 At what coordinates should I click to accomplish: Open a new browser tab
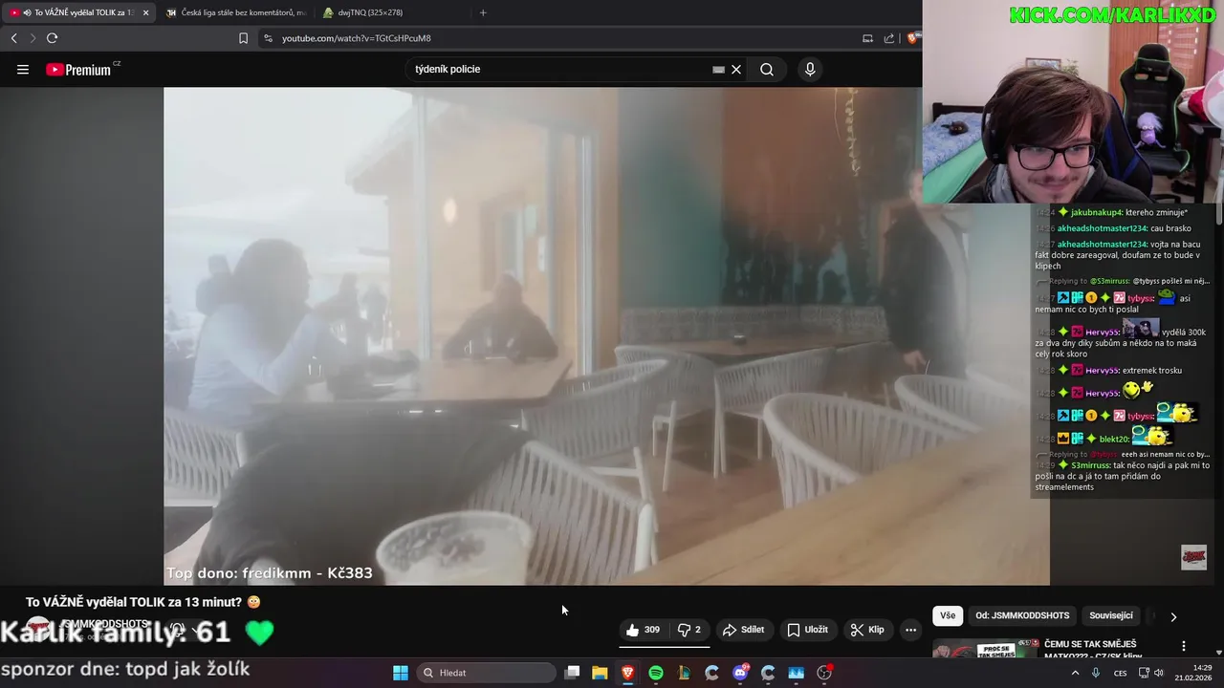pos(483,12)
